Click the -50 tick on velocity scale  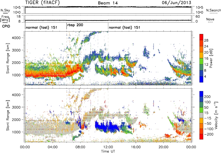pyautogui.click(x=208, y=123)
